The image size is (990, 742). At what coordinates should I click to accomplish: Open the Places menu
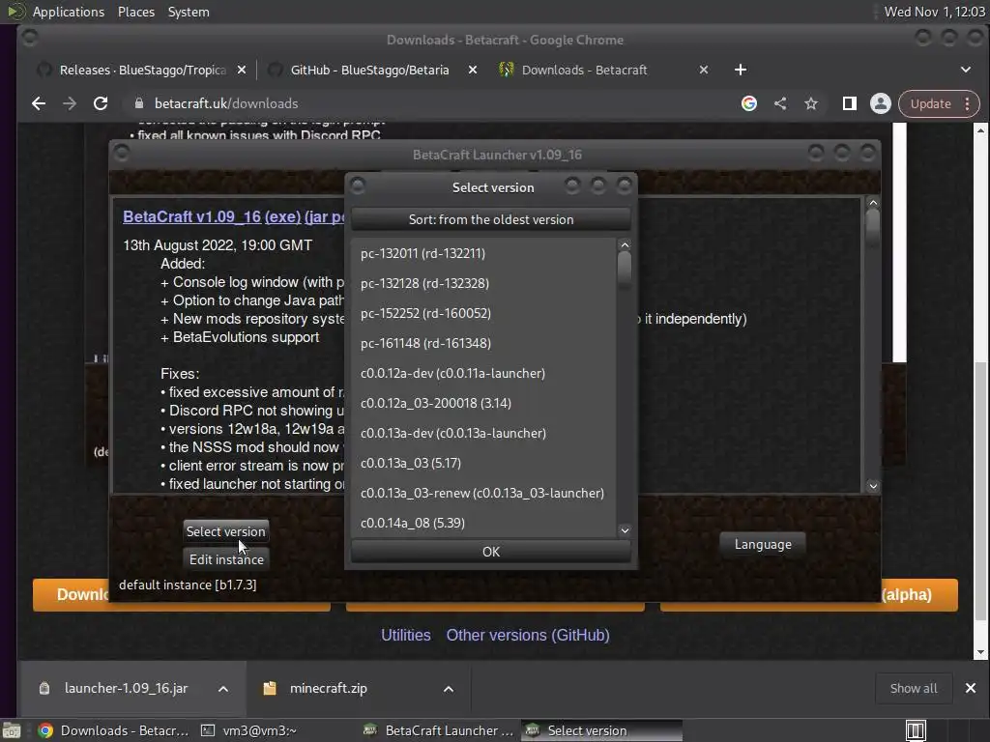[x=136, y=12]
